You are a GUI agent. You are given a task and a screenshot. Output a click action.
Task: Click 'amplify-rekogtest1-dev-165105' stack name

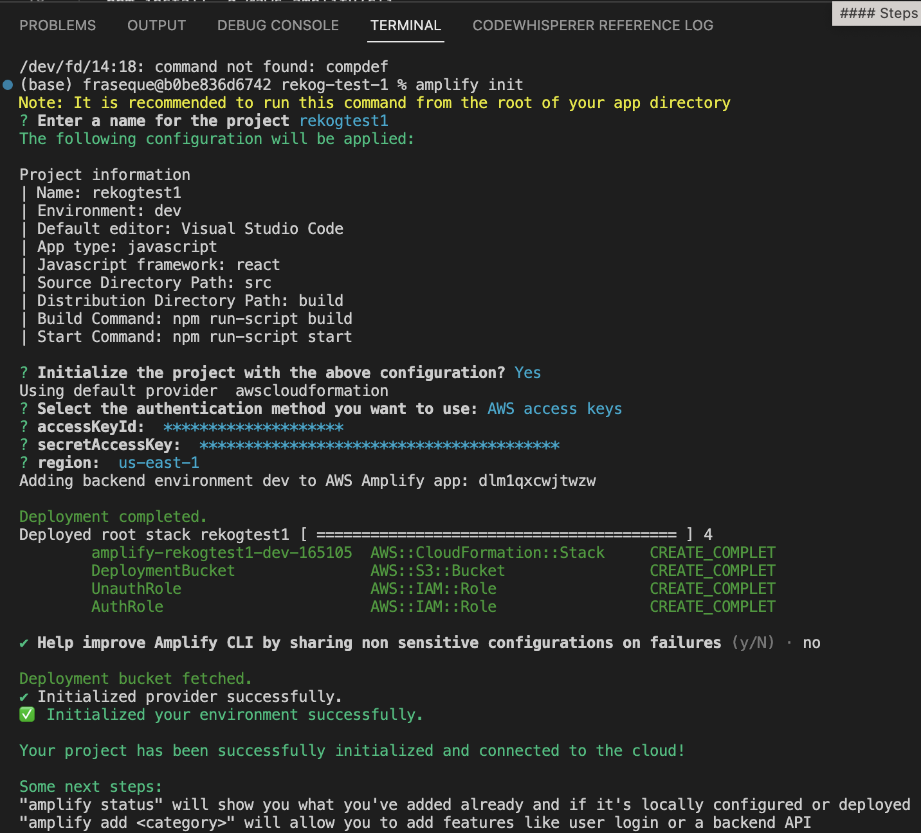click(x=222, y=553)
